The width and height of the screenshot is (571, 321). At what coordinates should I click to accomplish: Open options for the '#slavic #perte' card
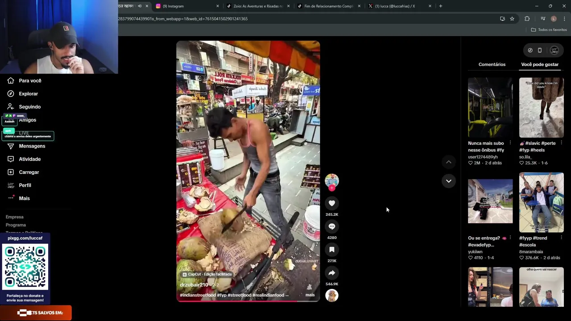561,143
